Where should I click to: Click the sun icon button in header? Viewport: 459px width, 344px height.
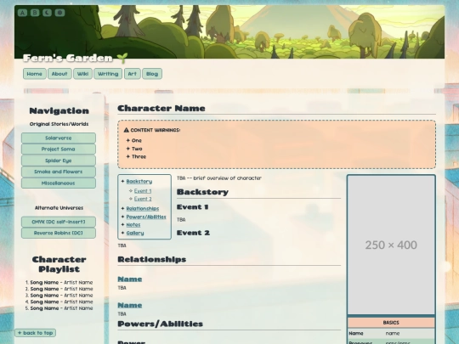pyautogui.click(x=59, y=13)
